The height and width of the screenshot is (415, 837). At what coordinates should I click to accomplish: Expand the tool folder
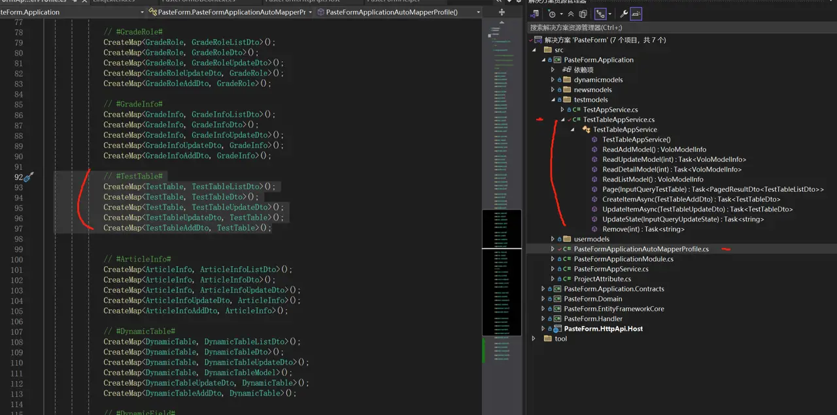(534, 339)
